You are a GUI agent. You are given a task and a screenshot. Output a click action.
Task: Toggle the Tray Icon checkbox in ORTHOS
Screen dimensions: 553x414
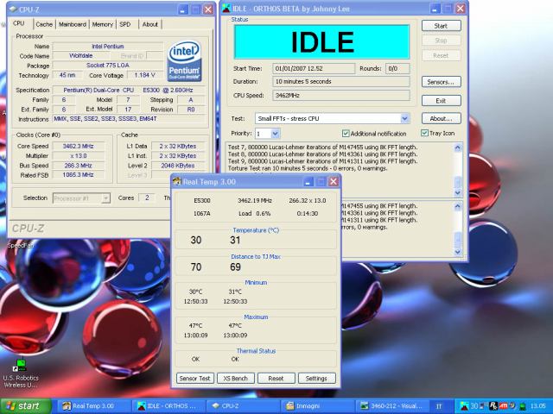(x=424, y=133)
